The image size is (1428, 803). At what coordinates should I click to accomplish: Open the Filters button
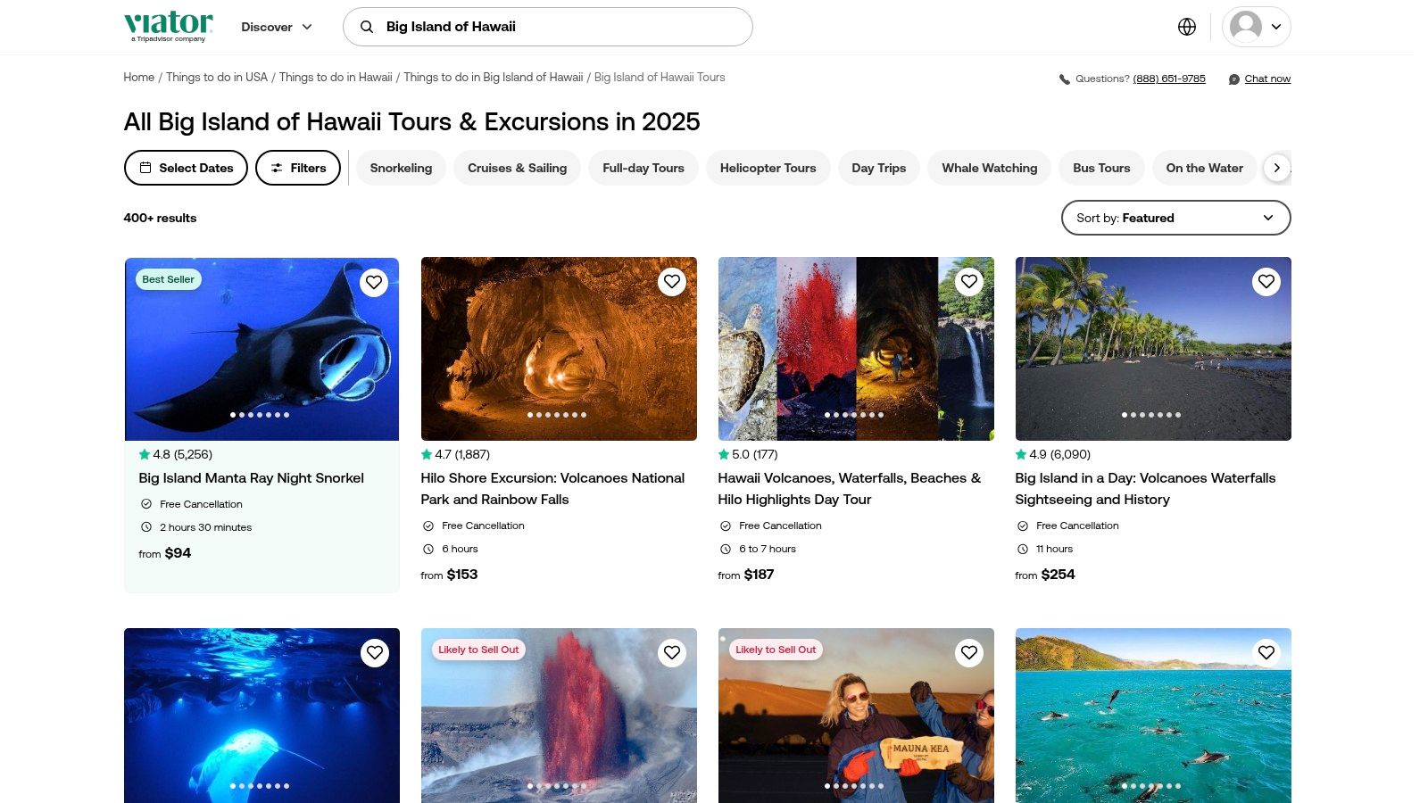(x=298, y=168)
